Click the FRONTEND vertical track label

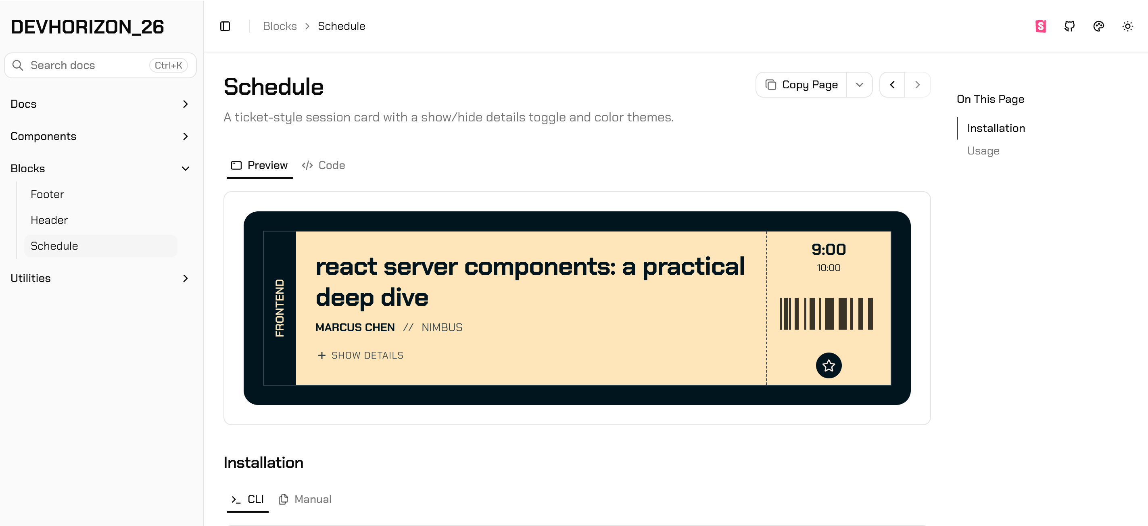pos(280,308)
